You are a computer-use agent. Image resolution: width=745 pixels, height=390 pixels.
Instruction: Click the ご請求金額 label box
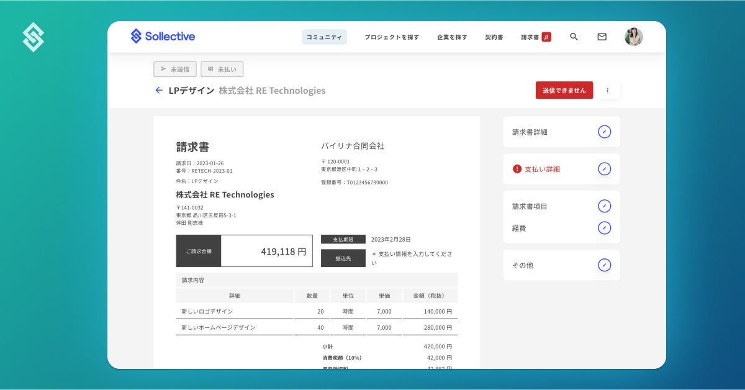tap(199, 251)
